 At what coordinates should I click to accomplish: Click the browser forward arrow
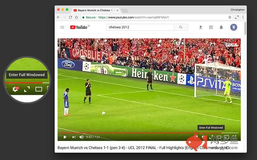(65, 17)
